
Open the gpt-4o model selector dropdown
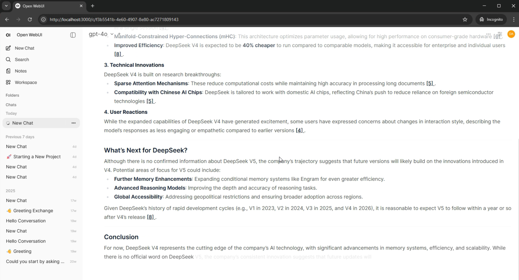101,34
